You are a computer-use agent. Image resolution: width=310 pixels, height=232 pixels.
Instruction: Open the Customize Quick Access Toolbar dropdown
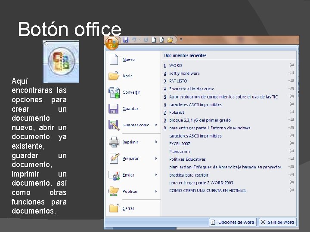[x=181, y=40]
